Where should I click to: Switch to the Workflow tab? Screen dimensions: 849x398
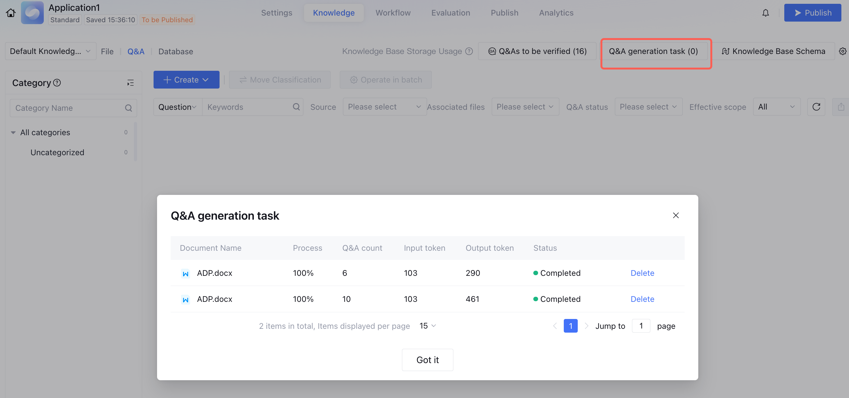pos(393,13)
